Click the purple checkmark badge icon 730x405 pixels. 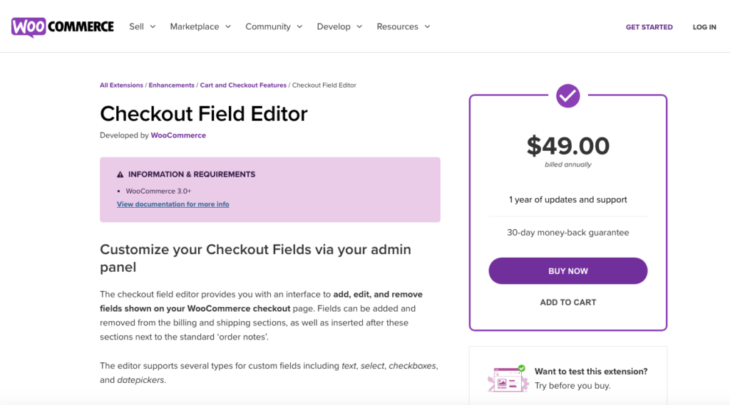(x=567, y=96)
